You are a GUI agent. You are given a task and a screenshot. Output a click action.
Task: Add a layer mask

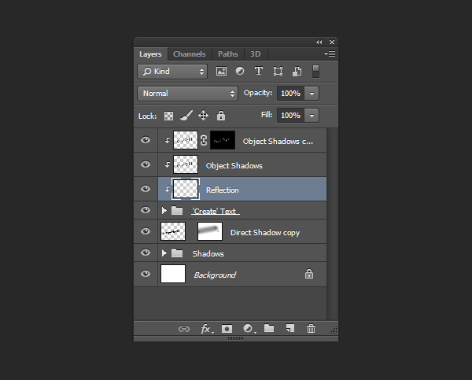pos(227,329)
